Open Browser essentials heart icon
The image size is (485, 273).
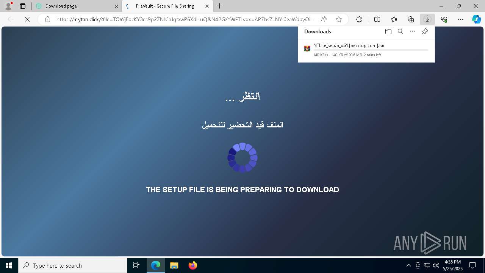coord(444,19)
